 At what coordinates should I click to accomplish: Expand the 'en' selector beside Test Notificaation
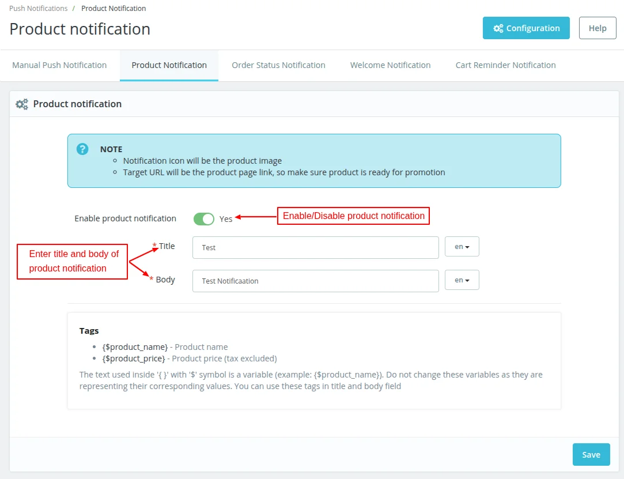pos(462,280)
